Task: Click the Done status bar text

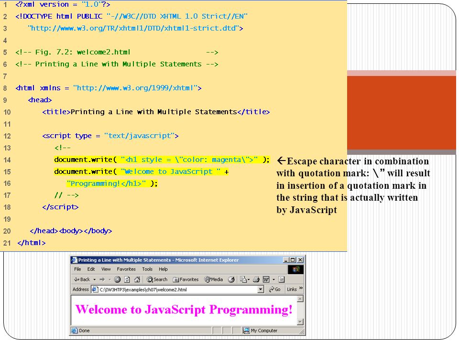Action: click(x=84, y=331)
